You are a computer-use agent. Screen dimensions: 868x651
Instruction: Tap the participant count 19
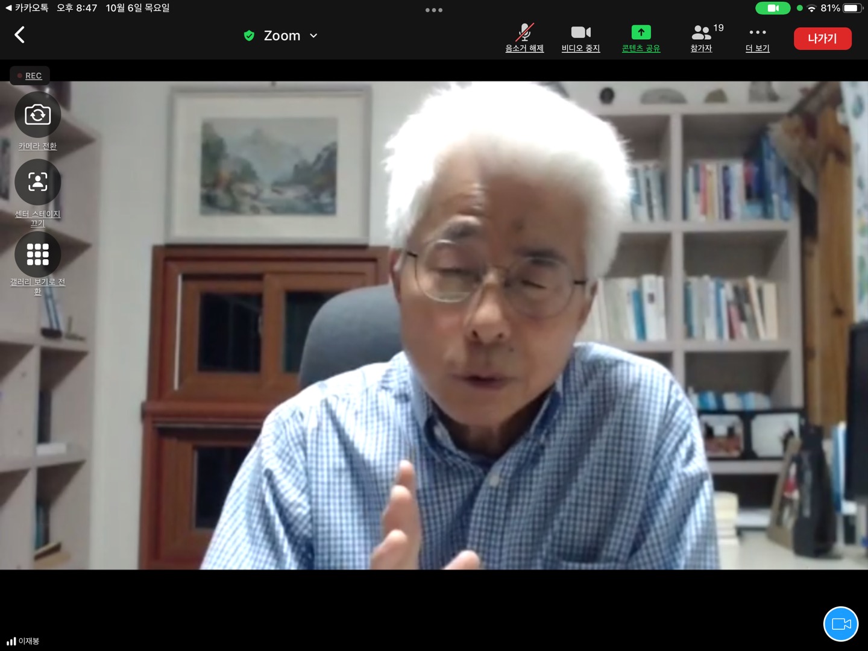[718, 28]
